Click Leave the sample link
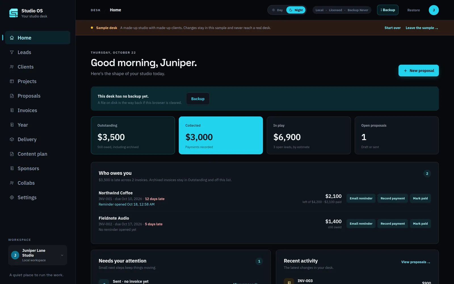 coord(422,28)
